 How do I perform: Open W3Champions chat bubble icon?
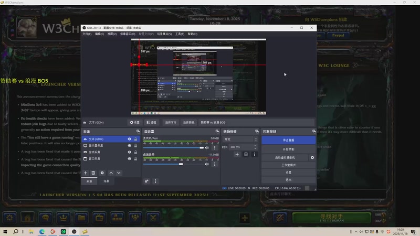tap(46, 218)
